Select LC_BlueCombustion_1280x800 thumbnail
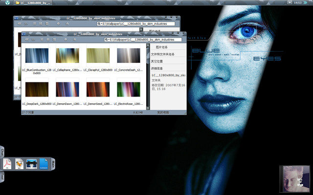Screen dimensions: 313x195 coord(37,56)
